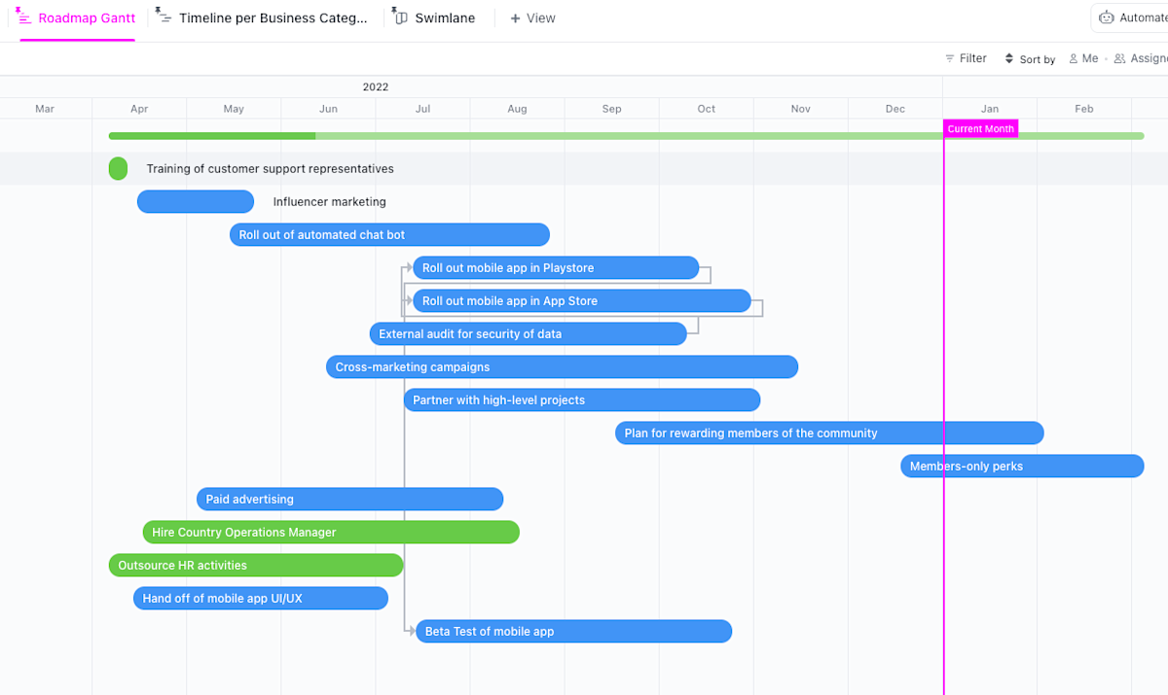Select the Beta Test of mobile app task bar
Screen dimensions: 1168x695
(573, 631)
